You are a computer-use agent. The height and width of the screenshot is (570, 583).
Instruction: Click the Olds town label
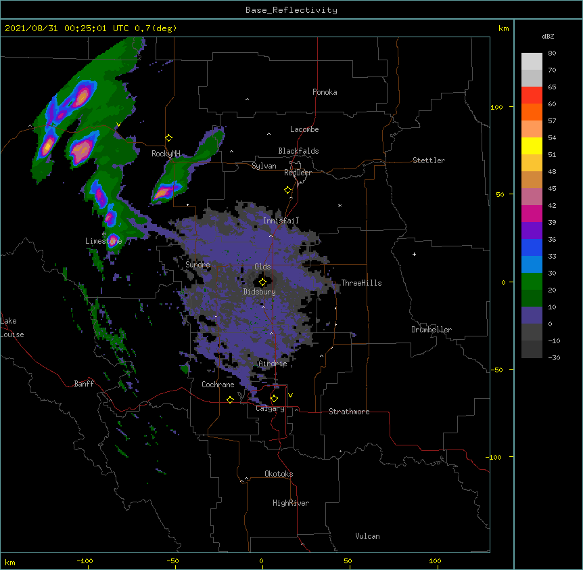coord(262,267)
